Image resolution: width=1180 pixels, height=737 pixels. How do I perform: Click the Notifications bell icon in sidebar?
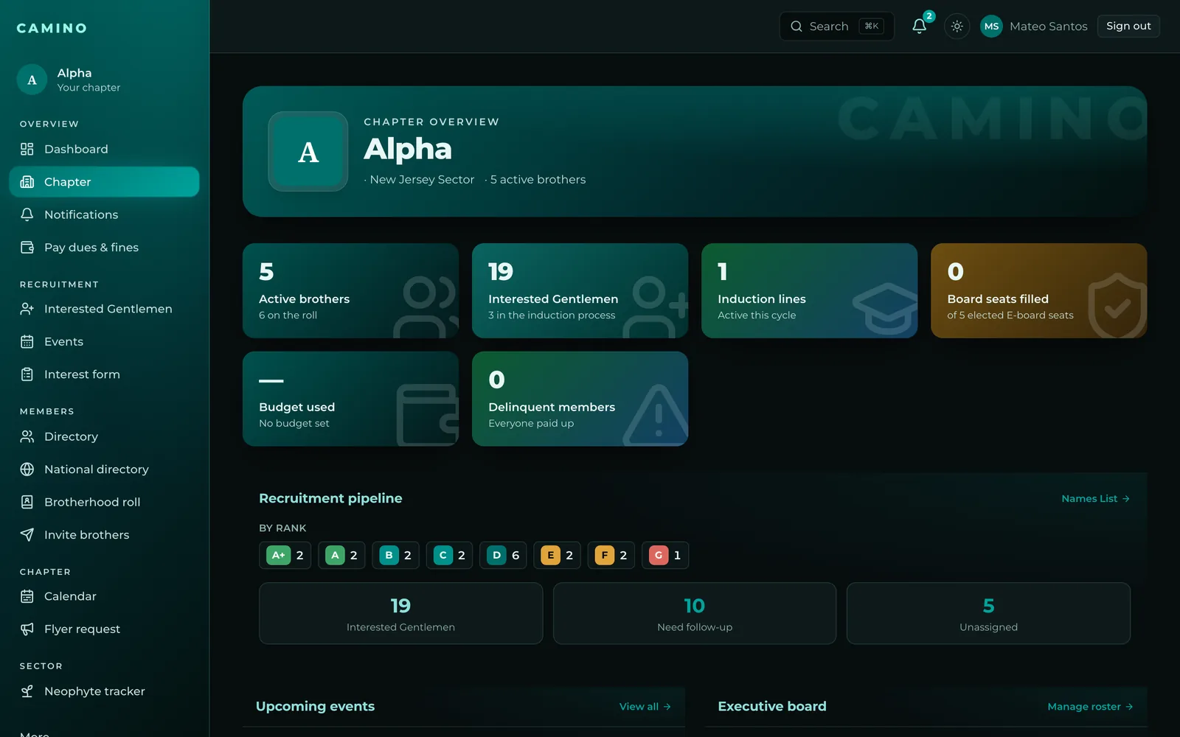(27, 214)
